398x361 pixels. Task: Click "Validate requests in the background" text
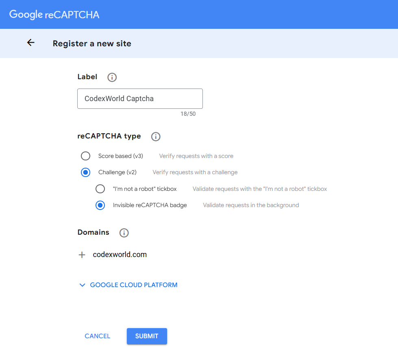coord(251,205)
